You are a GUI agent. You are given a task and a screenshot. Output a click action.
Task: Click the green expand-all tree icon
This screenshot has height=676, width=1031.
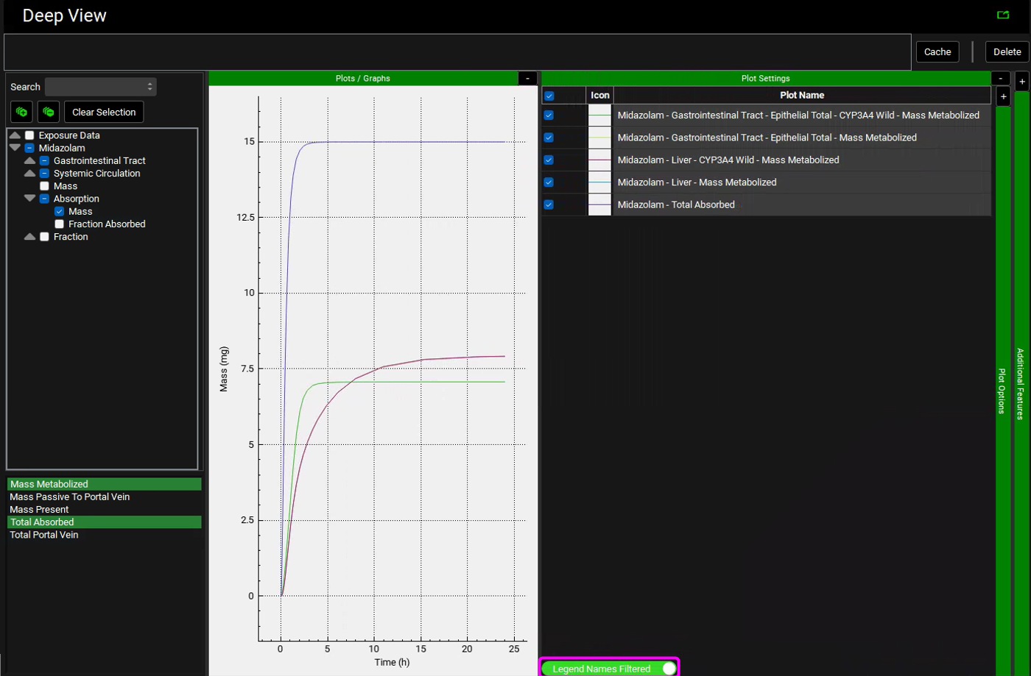21,112
